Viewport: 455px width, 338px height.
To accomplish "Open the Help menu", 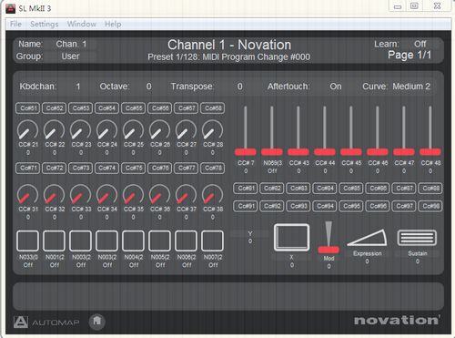I will click(x=113, y=24).
